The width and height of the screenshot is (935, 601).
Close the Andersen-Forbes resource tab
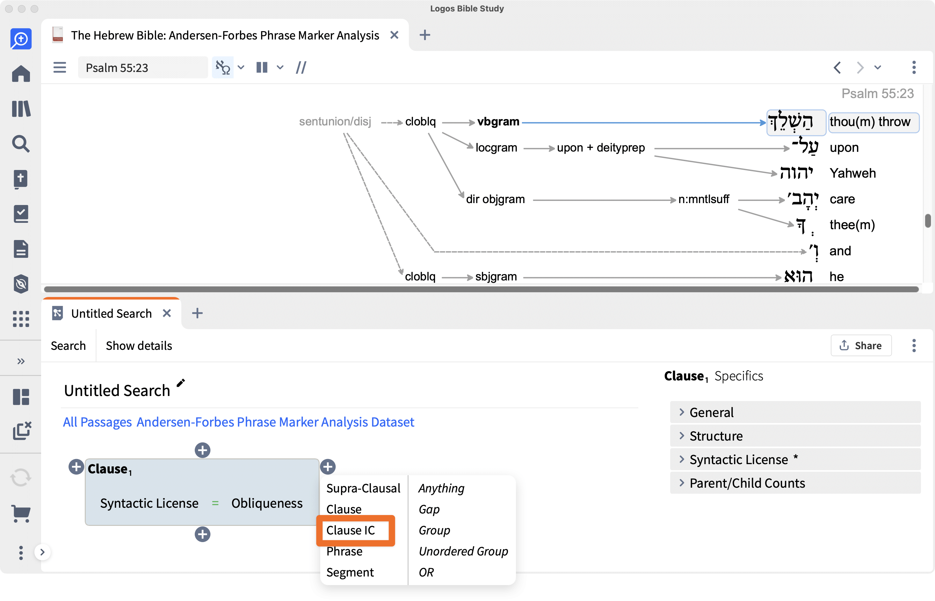pos(394,35)
